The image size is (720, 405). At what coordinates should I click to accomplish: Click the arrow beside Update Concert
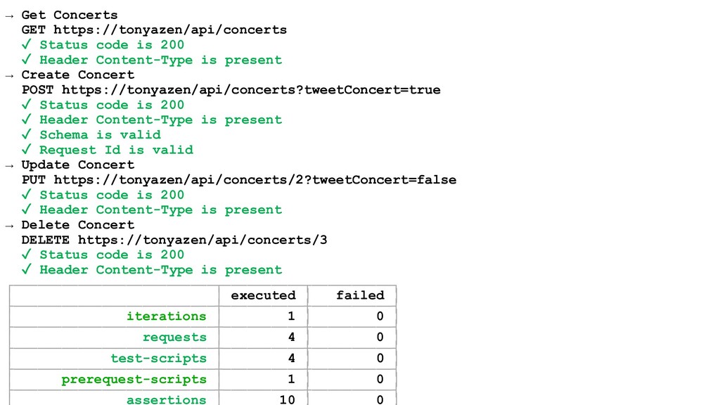tap(9, 166)
